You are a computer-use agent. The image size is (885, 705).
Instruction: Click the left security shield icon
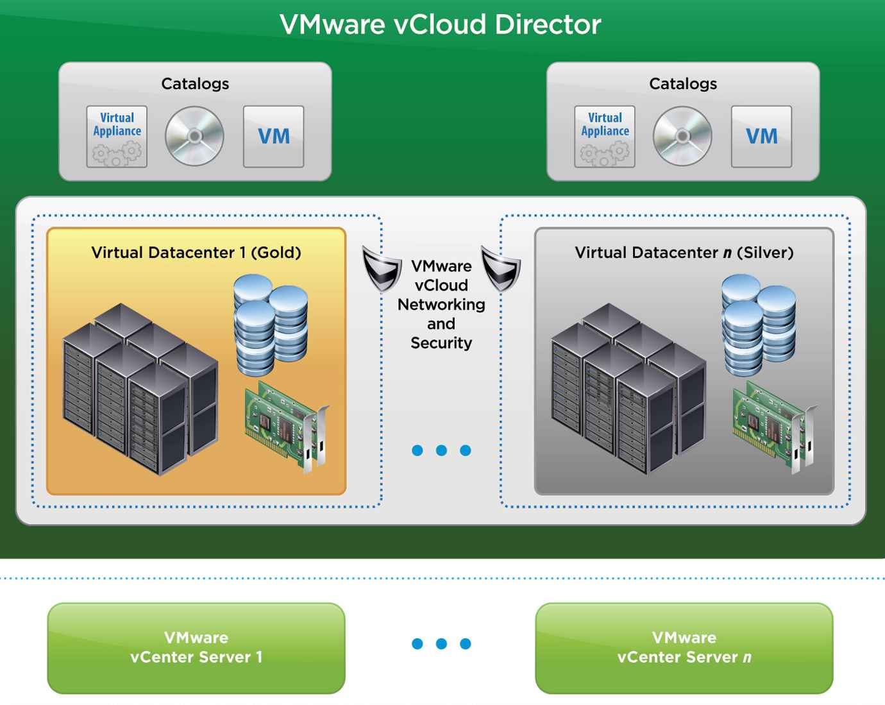pyautogui.click(x=382, y=268)
